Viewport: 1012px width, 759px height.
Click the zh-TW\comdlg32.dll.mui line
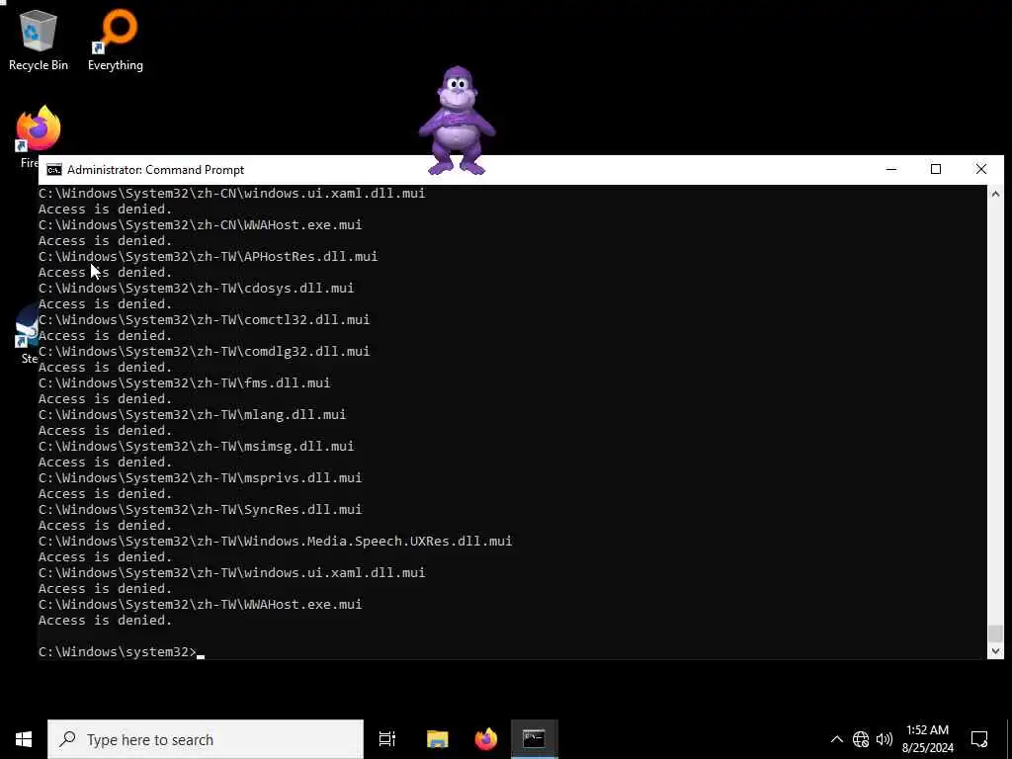(204, 351)
